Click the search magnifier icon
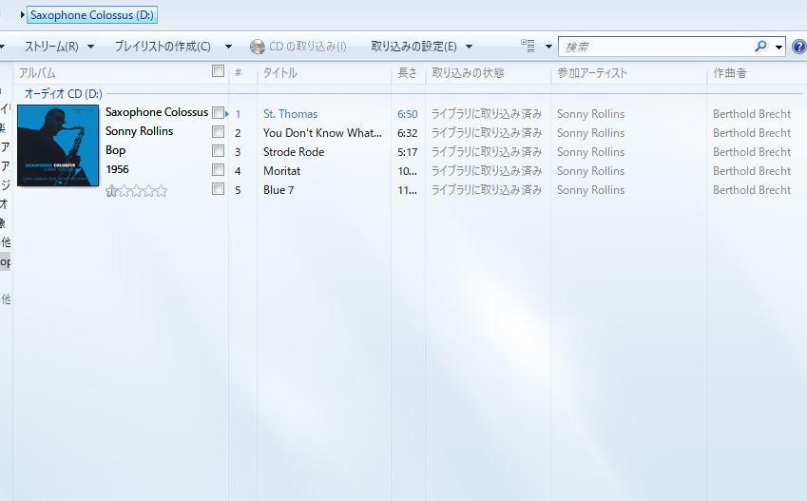This screenshot has width=807, height=501. 760,47
